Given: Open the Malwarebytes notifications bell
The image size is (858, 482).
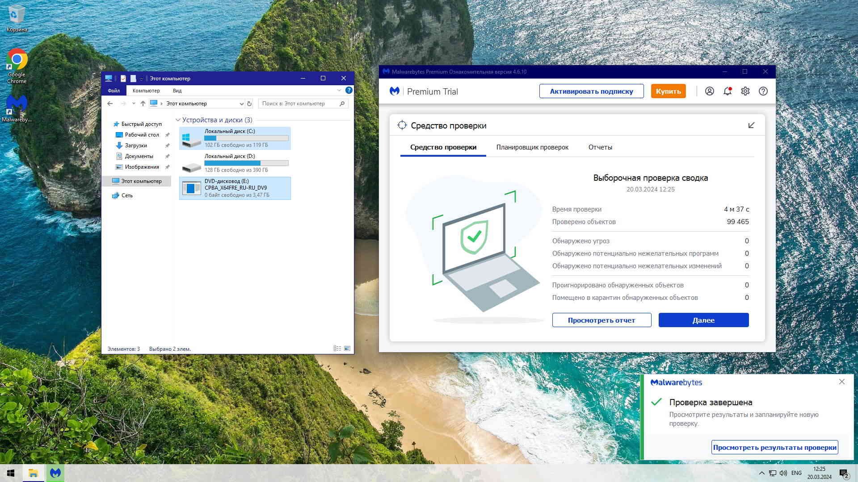Looking at the screenshot, I should click(728, 91).
